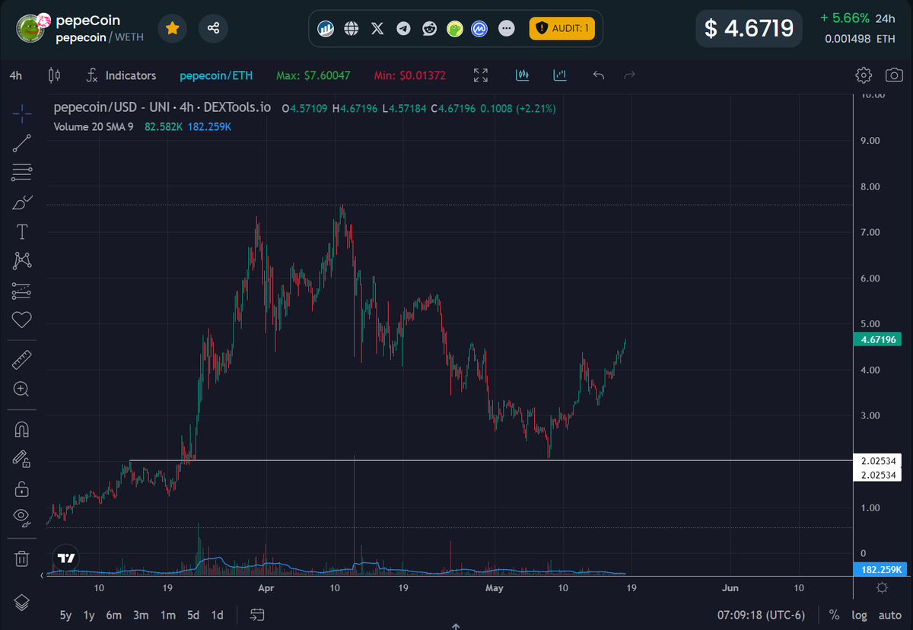Toggle hide all drawings eye icon

[22, 517]
